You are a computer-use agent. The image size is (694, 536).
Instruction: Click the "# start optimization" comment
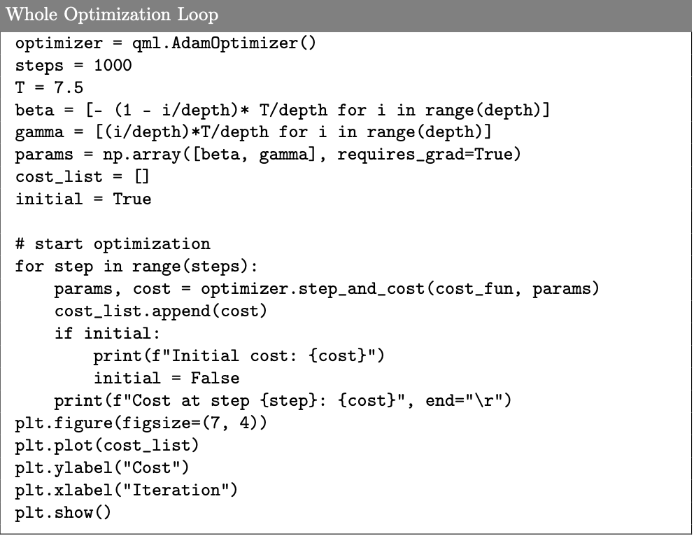click(112, 244)
